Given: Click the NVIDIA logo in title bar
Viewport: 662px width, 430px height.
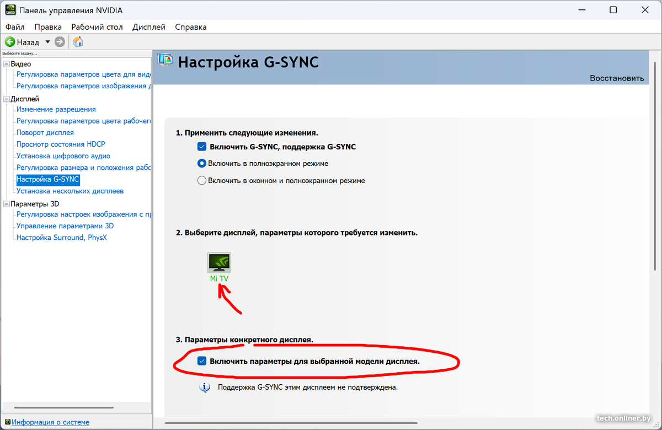Looking at the screenshot, I should 10,10.
